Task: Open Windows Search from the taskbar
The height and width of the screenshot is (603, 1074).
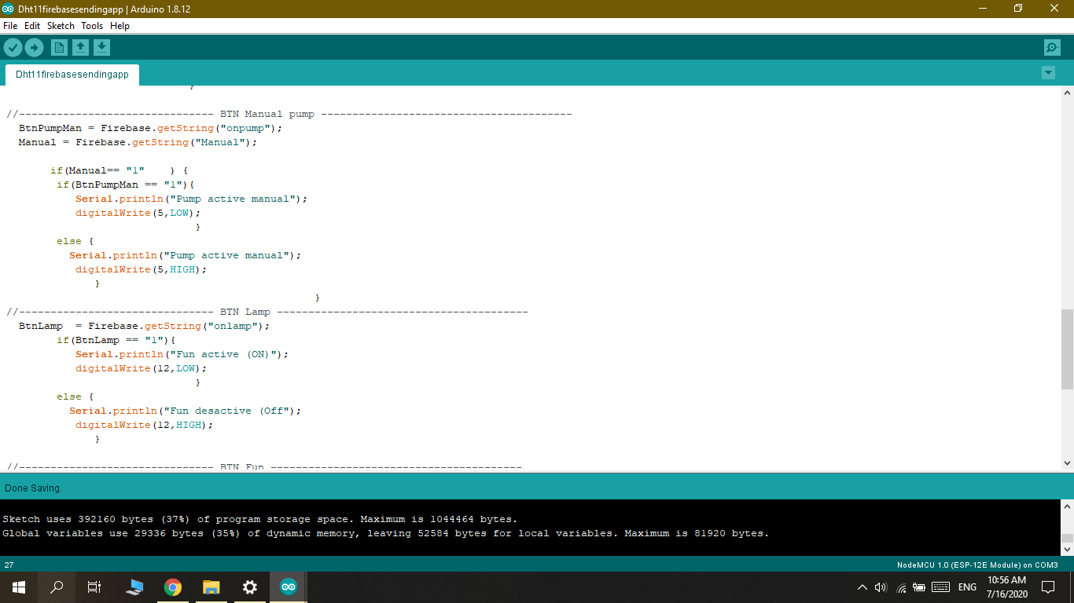Action: pyautogui.click(x=56, y=587)
